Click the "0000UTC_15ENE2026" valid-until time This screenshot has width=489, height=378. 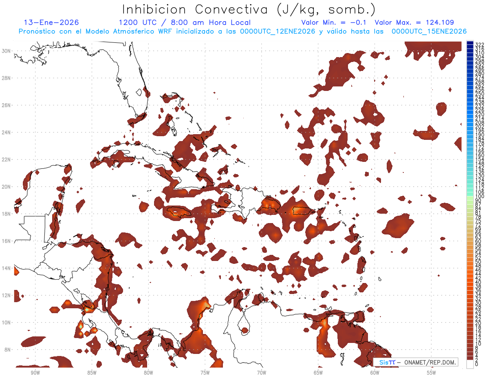[429, 31]
